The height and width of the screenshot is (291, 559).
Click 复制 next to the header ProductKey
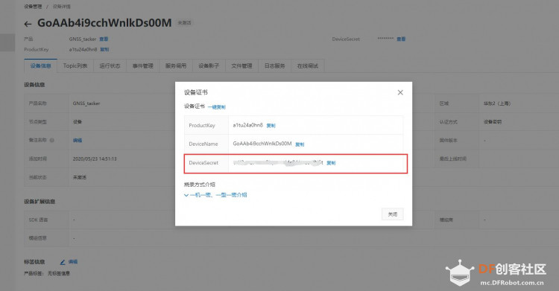tap(104, 50)
